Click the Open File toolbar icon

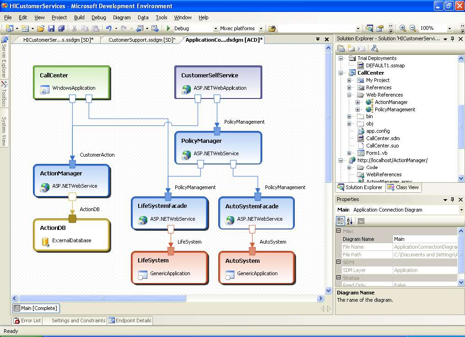pyautogui.click(x=41, y=28)
